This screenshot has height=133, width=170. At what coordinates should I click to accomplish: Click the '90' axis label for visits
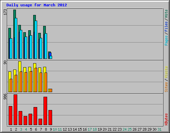point(5,63)
